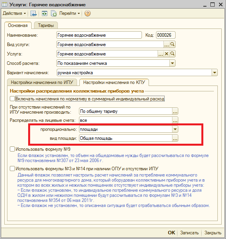This screenshot has height=239, width=226.
Task: Maximize the Услуги window
Action: tap(212, 5)
